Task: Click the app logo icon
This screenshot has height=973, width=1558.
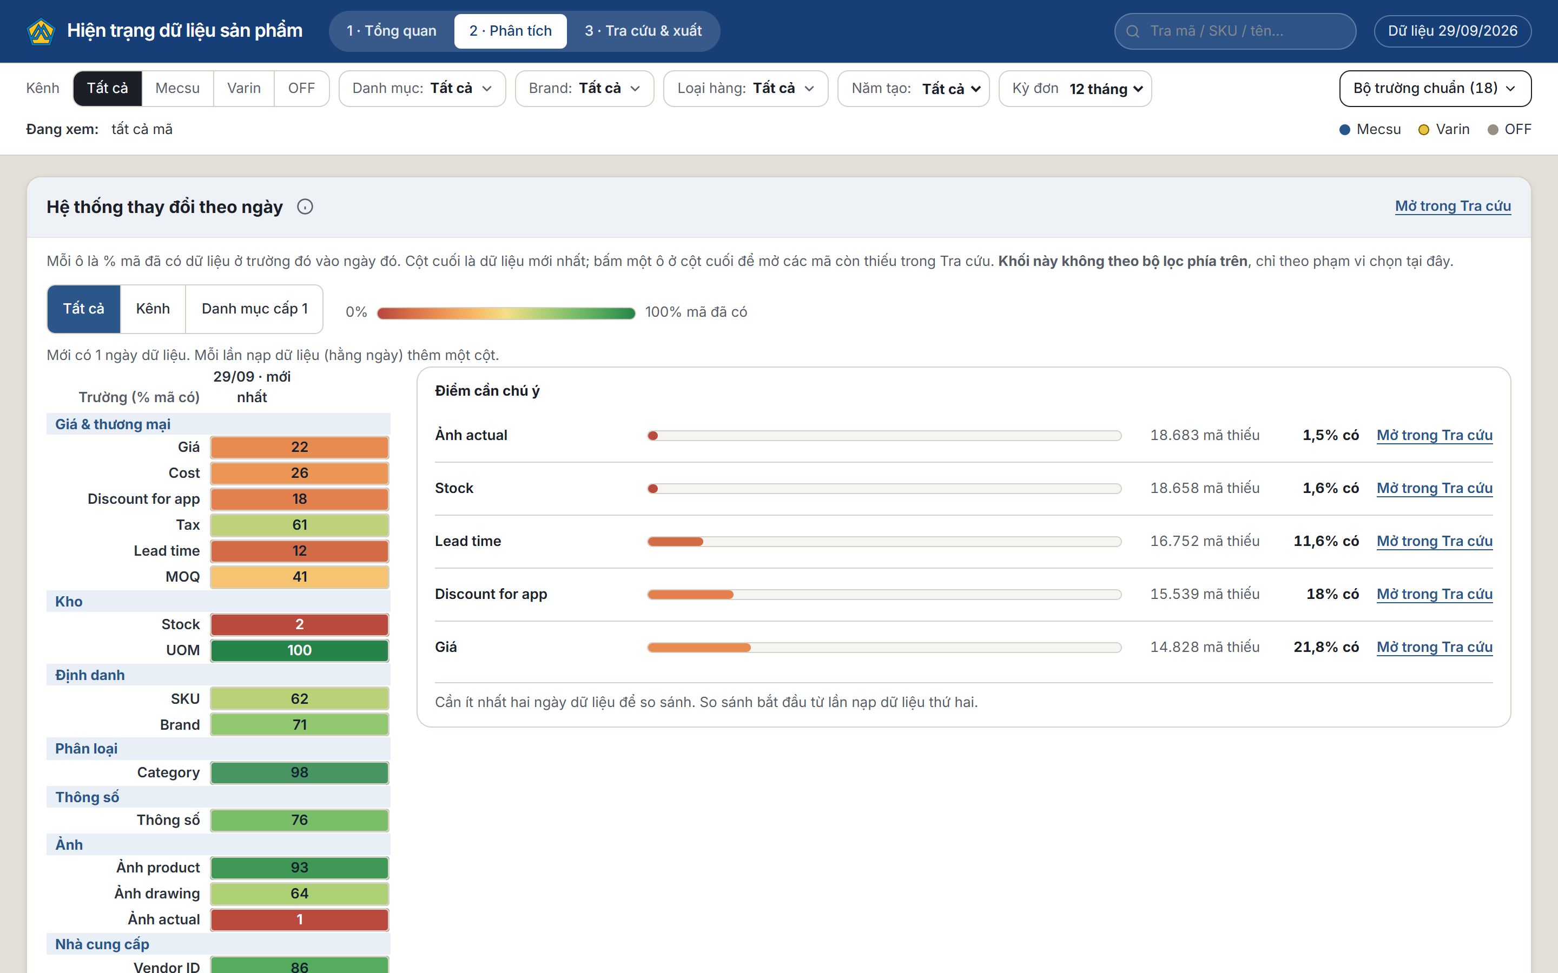Action: pyautogui.click(x=41, y=31)
